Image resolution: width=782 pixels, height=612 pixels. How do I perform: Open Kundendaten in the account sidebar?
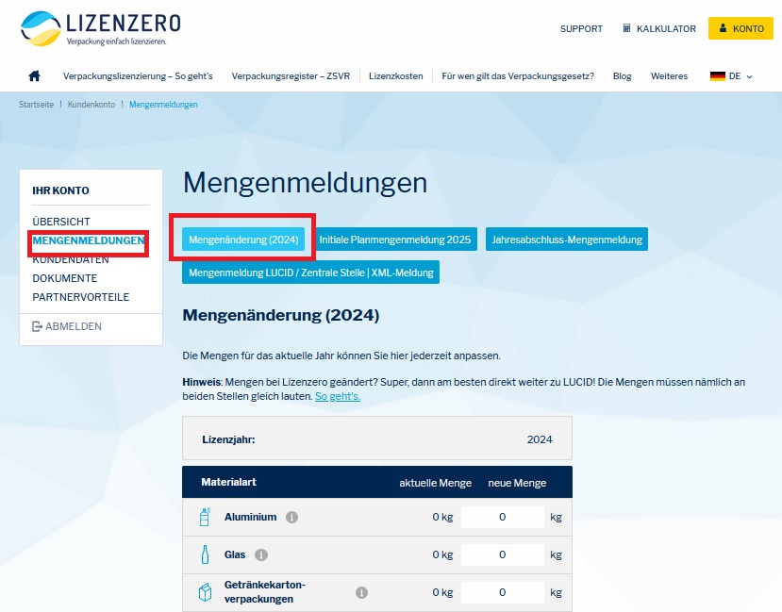tap(71, 259)
